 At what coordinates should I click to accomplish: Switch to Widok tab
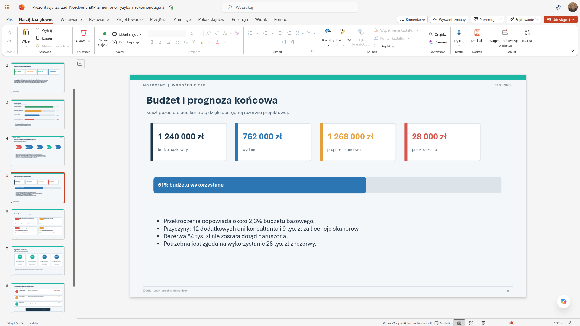click(x=261, y=19)
